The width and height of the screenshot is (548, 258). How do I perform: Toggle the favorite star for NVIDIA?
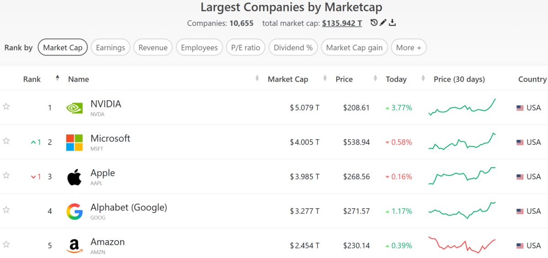[6, 107]
